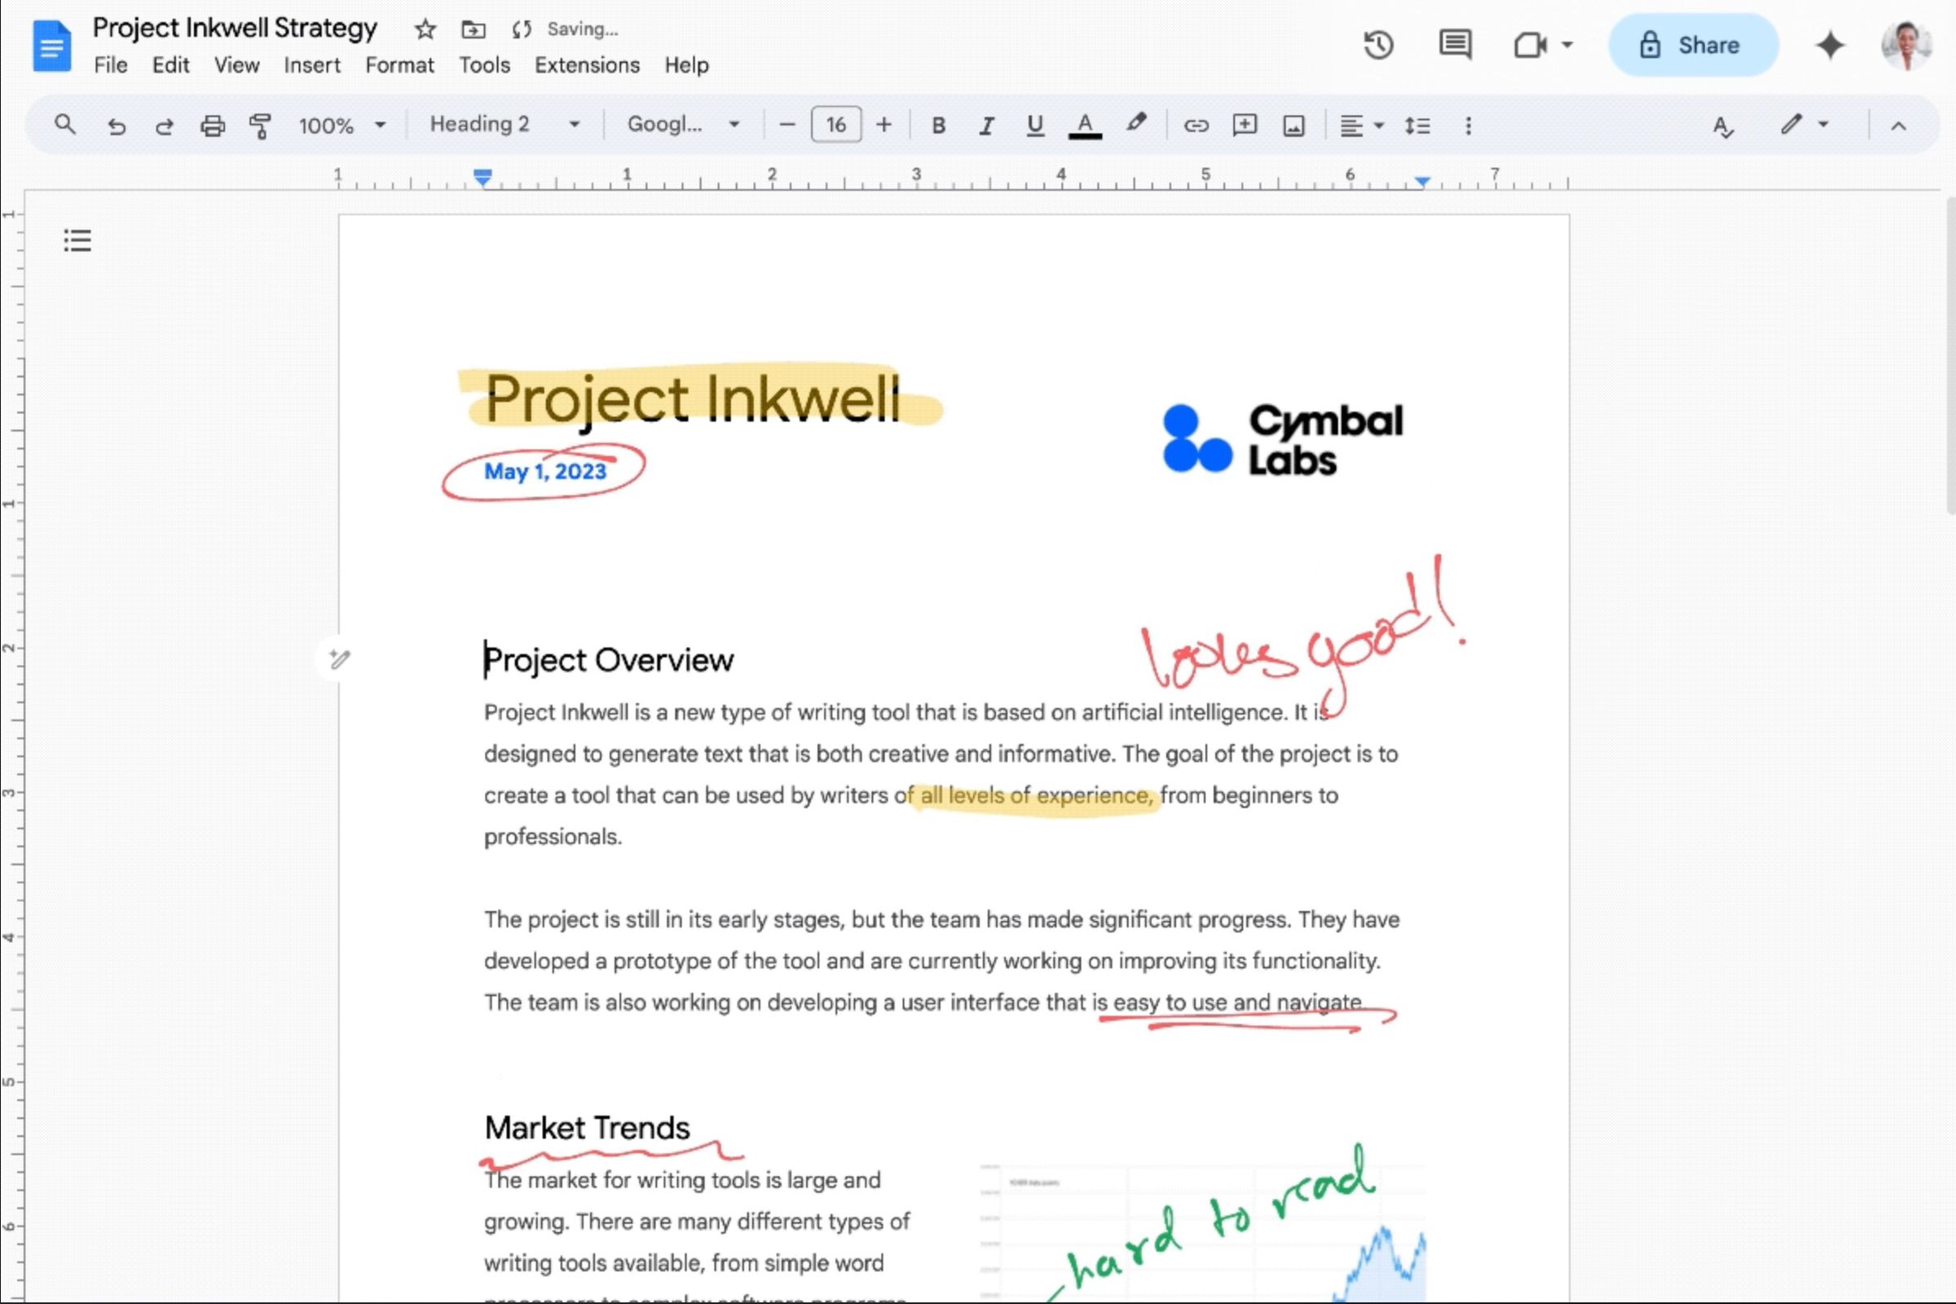This screenshot has height=1304, width=1956.
Task: Open the Tools menu
Action: [485, 64]
